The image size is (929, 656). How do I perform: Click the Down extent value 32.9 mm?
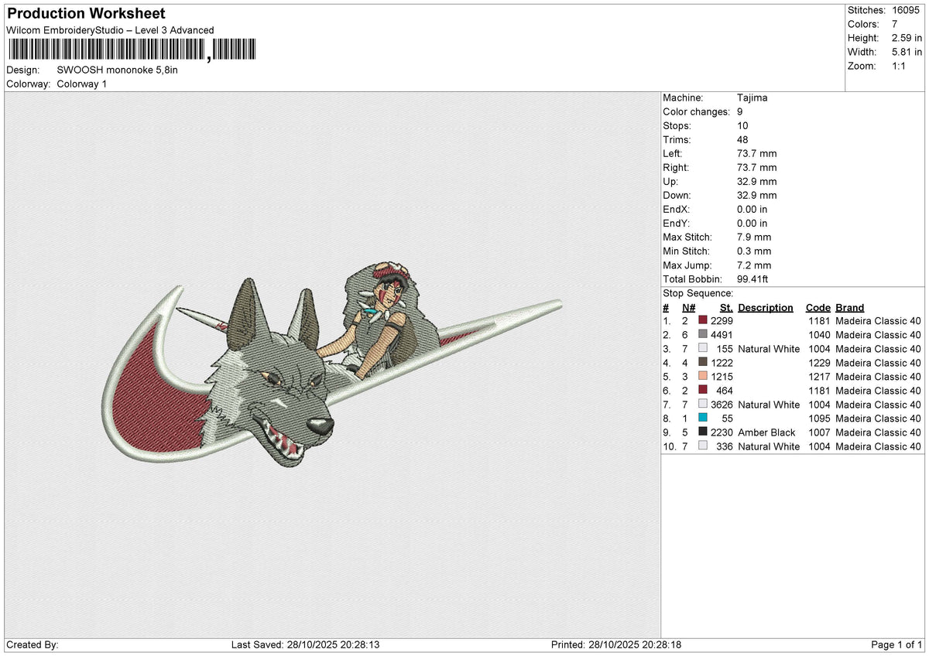click(757, 196)
